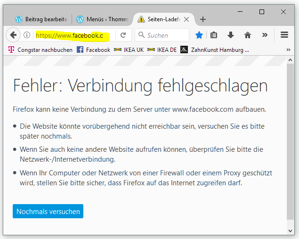Viewport: 299px width, 239px height.
Task: Open the Facebook bookmark
Action: click(x=93, y=50)
